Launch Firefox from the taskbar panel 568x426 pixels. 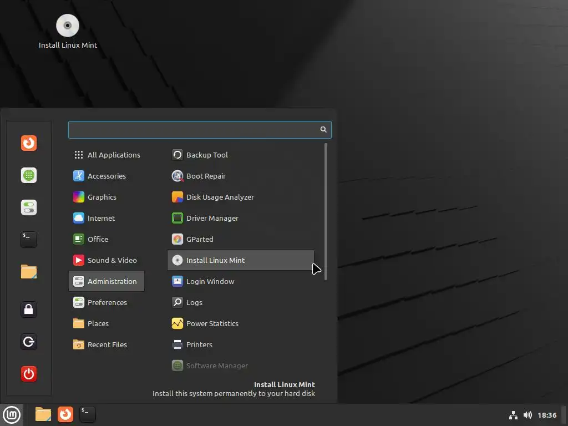pyautogui.click(x=65, y=414)
